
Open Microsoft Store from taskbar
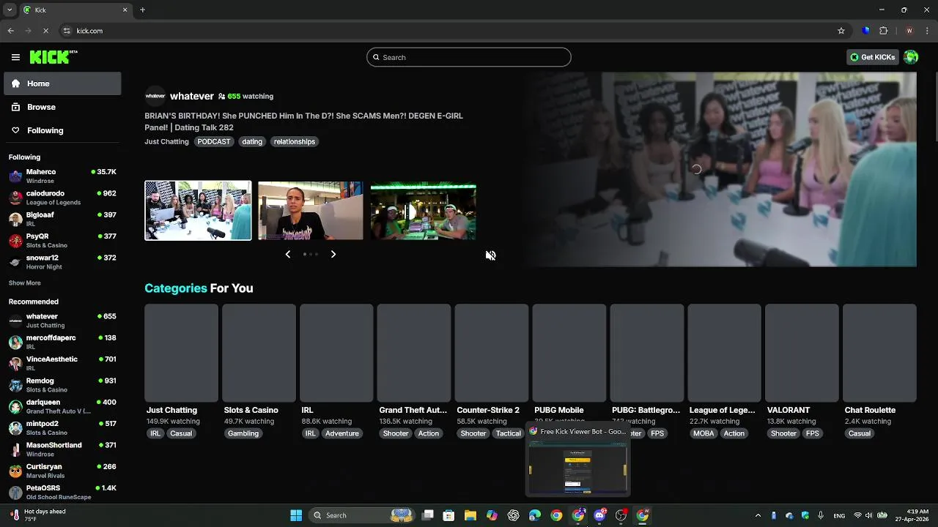(x=448, y=515)
